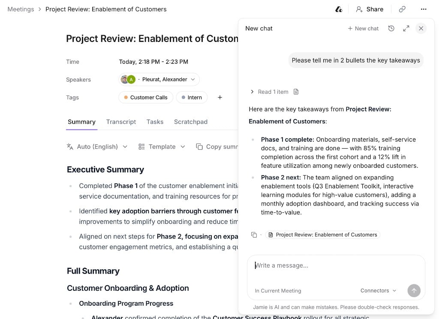
Task: Open the Template dropdown
Action: click(162, 147)
